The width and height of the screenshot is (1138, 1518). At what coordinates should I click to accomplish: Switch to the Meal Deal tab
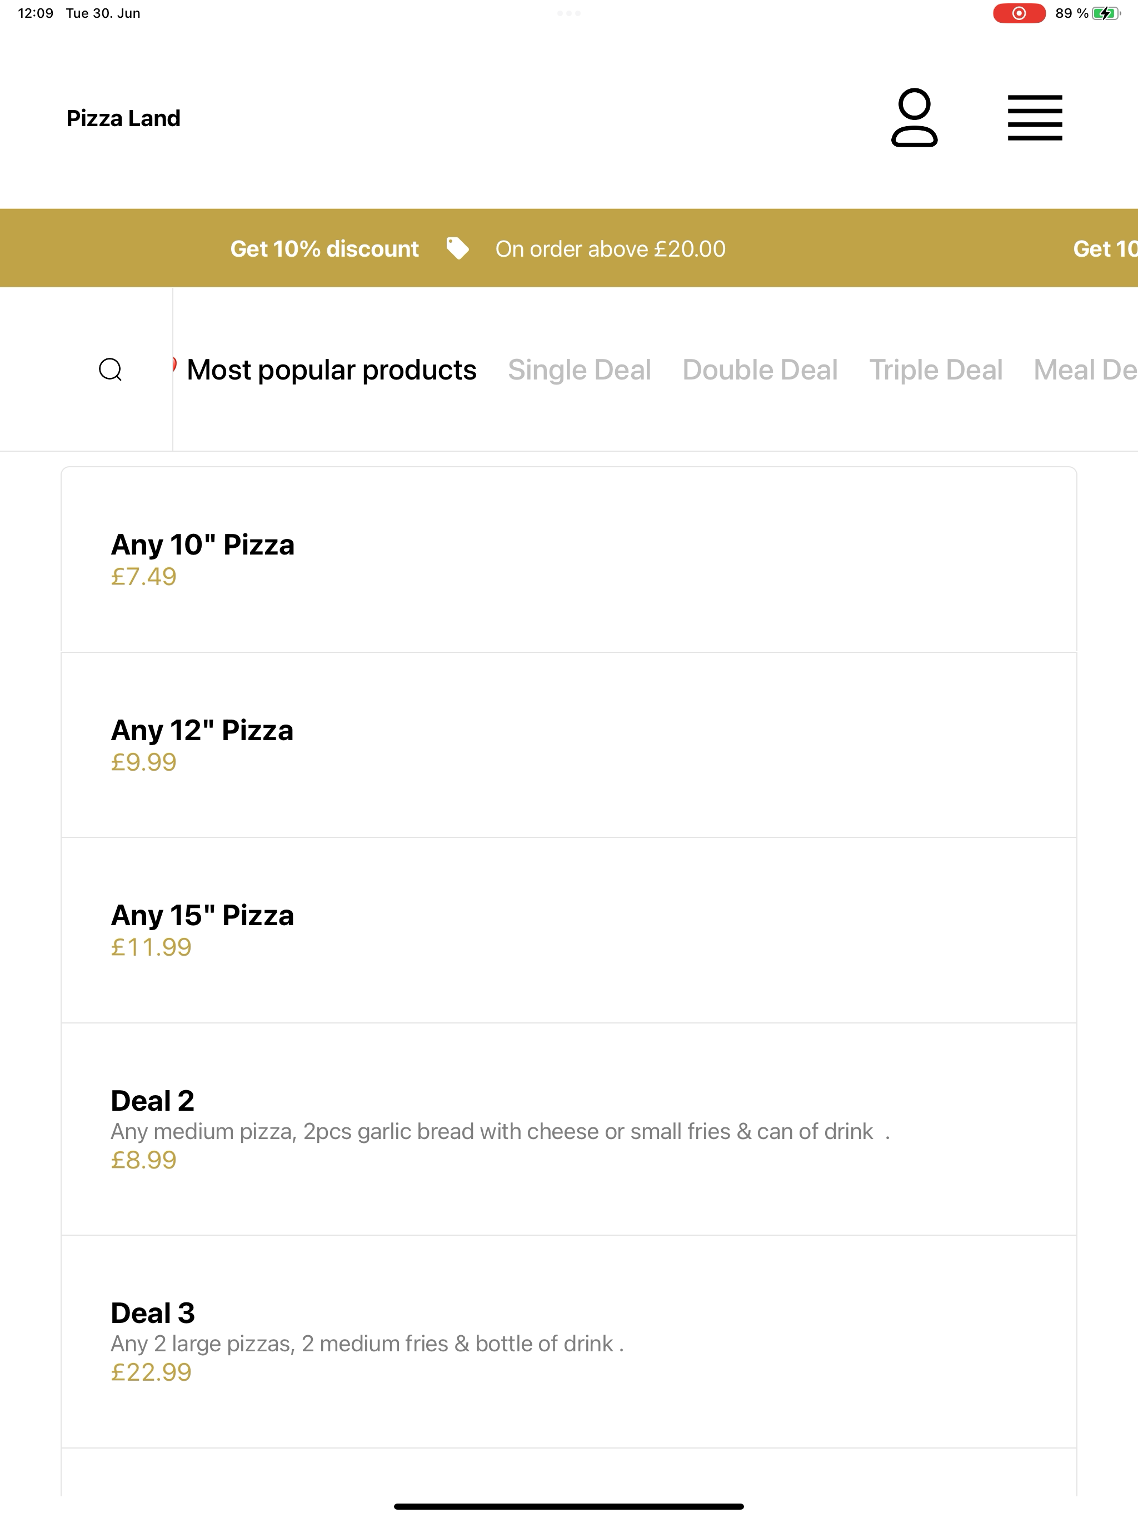pos(1086,370)
